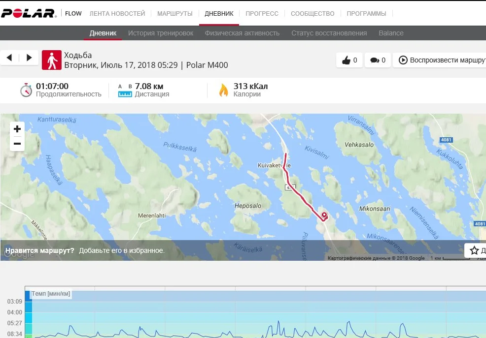Click the 03:09 pace axis value
Screen dimensions: 486x338
pos(15,302)
